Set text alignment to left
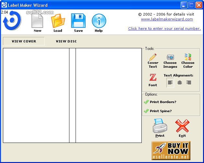 point(170,83)
